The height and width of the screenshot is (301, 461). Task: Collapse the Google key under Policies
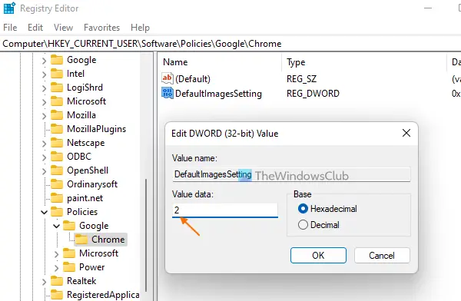pos(56,226)
